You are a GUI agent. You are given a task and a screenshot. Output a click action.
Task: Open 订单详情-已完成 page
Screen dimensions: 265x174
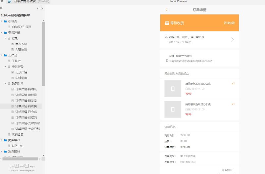[x=26, y=112]
